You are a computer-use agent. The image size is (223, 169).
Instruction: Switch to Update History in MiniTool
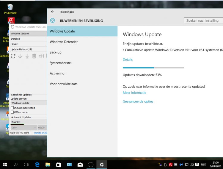21,49
